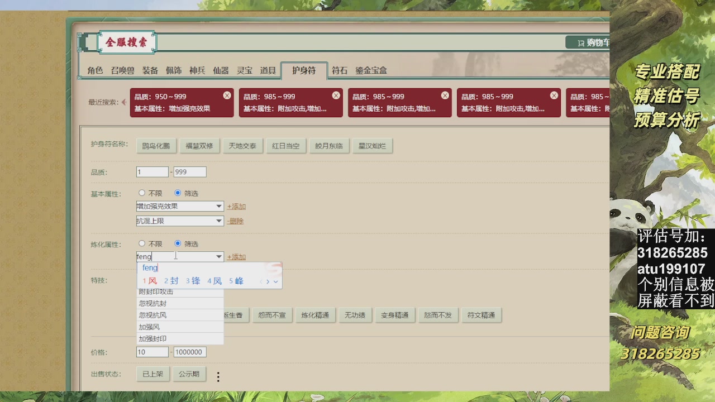
Task: Open the 符石 tab
Action: pos(340,70)
